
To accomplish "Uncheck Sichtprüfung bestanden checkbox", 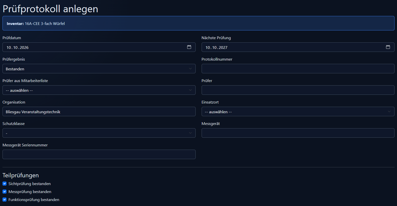I will point(4,184).
